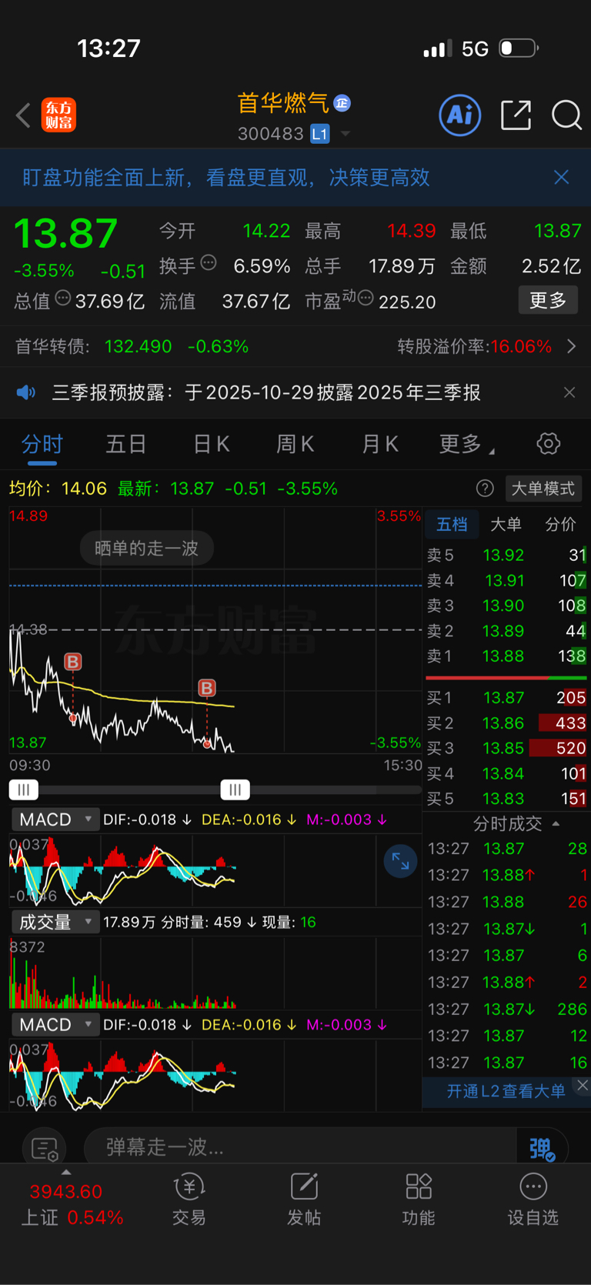Close the blue promo banner
The height and width of the screenshot is (1285, 591).
(x=562, y=177)
